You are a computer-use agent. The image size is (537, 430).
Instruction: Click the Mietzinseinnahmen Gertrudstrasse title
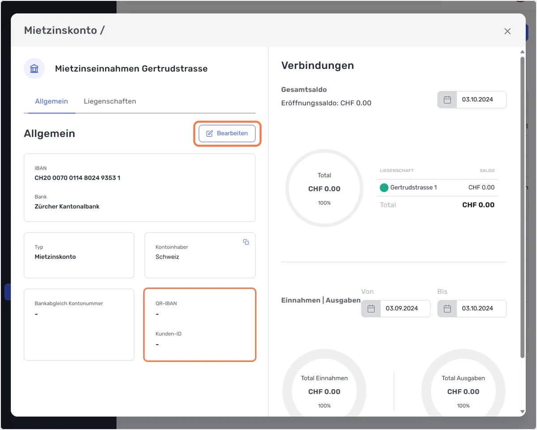coord(131,69)
